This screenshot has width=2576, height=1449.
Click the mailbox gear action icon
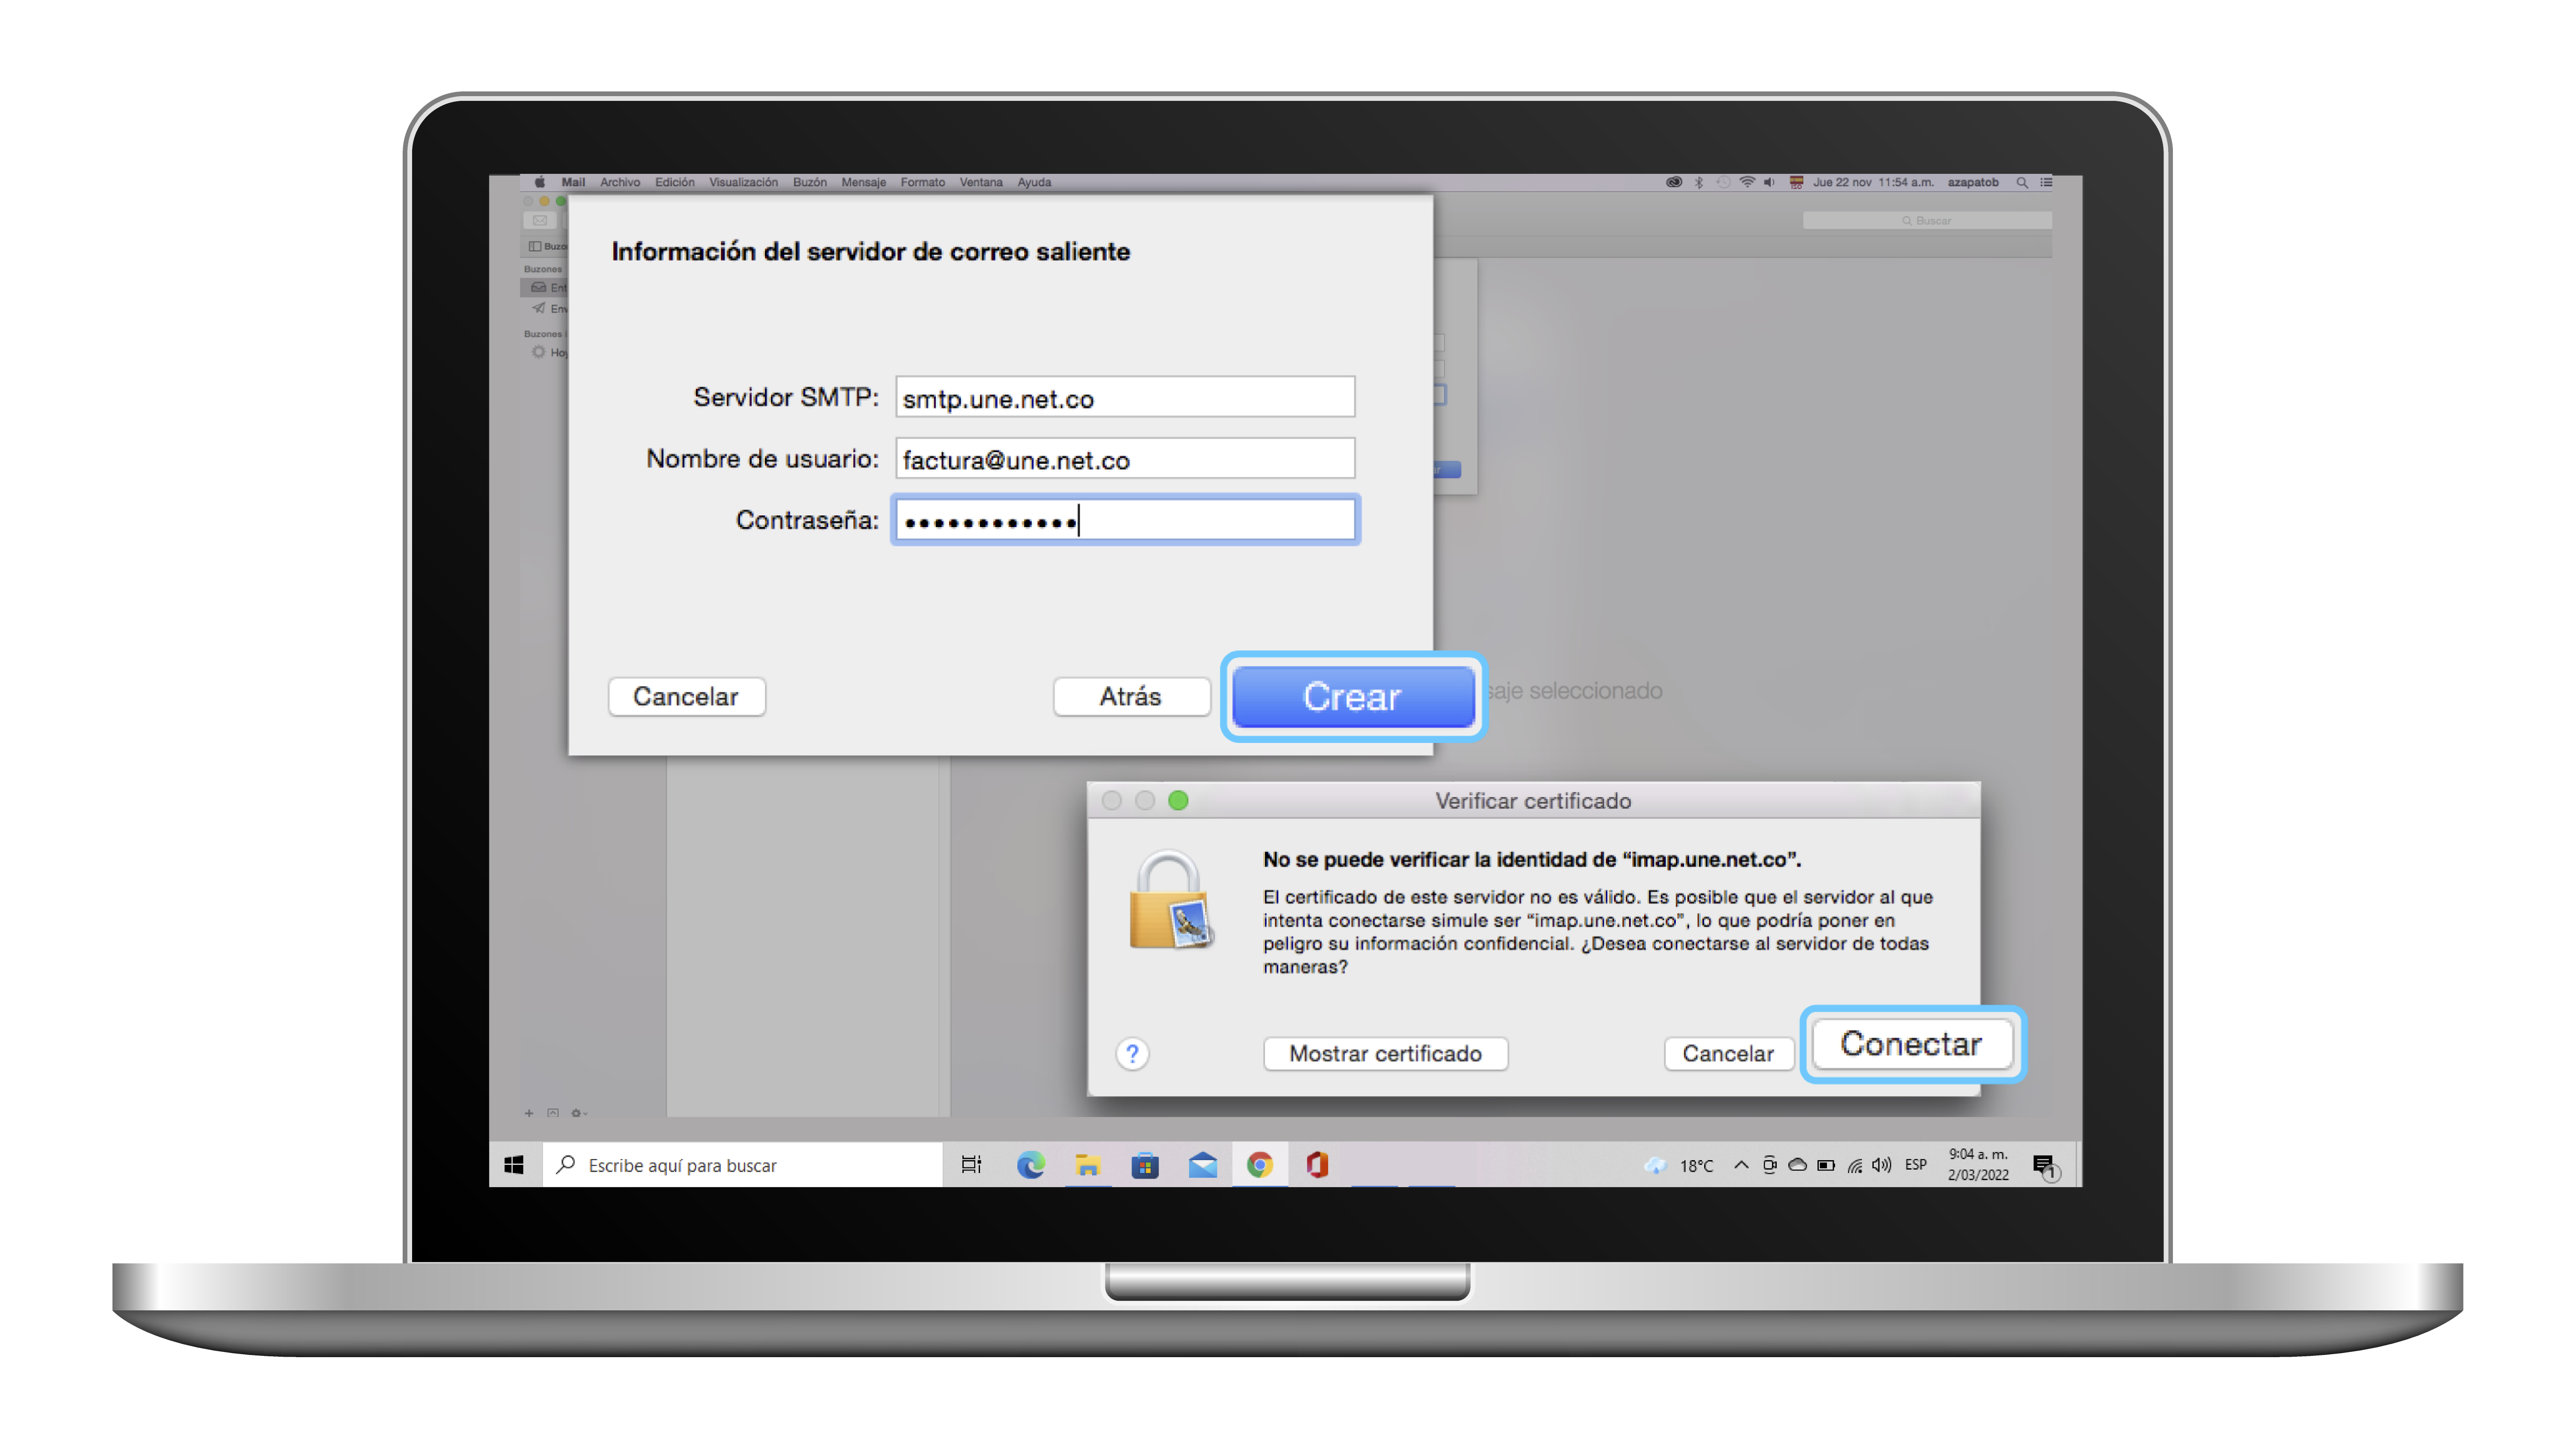pyautogui.click(x=578, y=1113)
